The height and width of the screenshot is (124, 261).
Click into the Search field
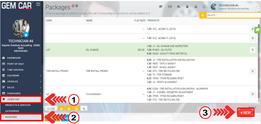click(x=233, y=15)
